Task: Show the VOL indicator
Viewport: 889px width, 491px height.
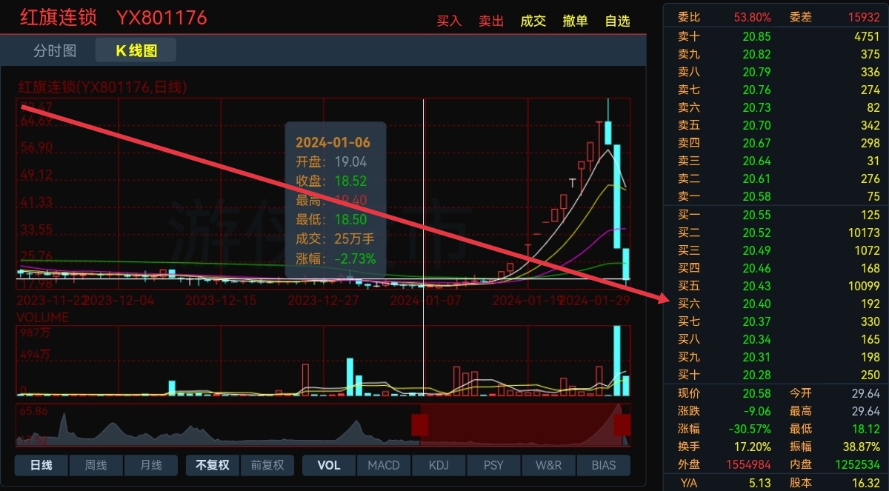Action: point(329,465)
